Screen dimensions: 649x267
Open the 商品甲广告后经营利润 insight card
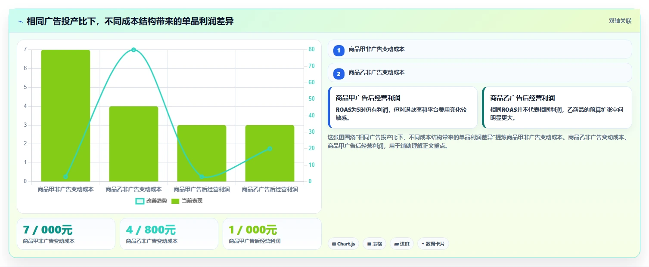pos(403,107)
